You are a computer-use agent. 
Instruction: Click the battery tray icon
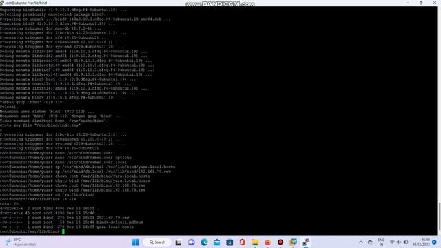click(x=406, y=242)
